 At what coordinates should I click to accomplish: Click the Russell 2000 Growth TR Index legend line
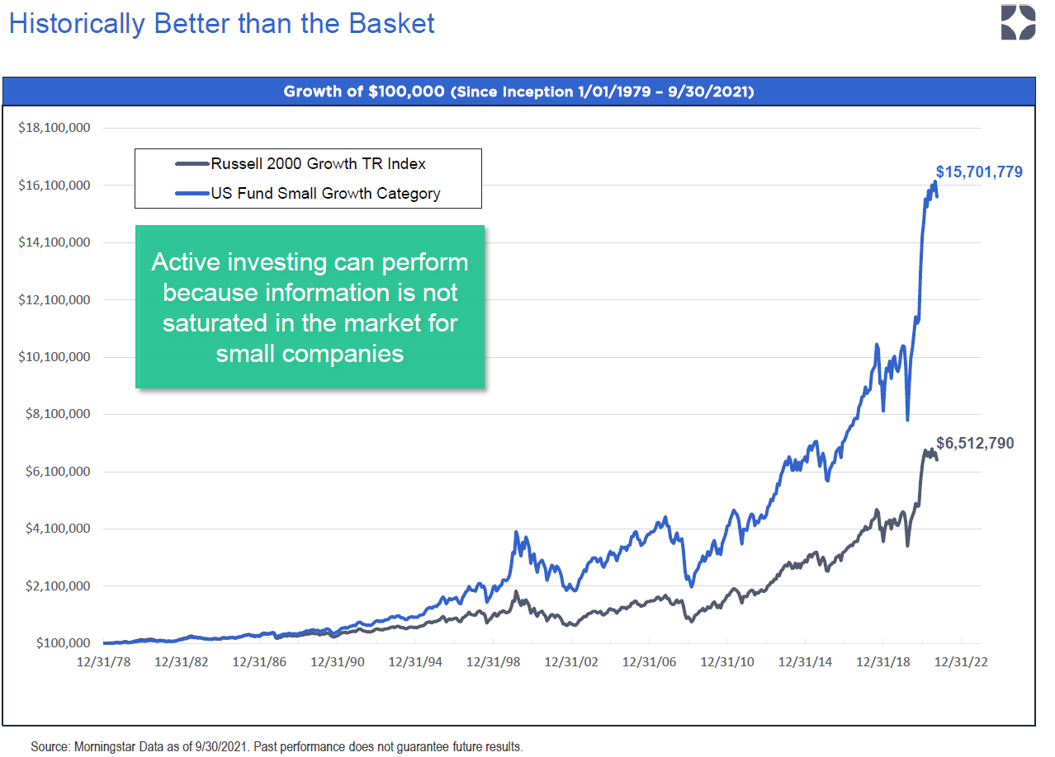192,164
